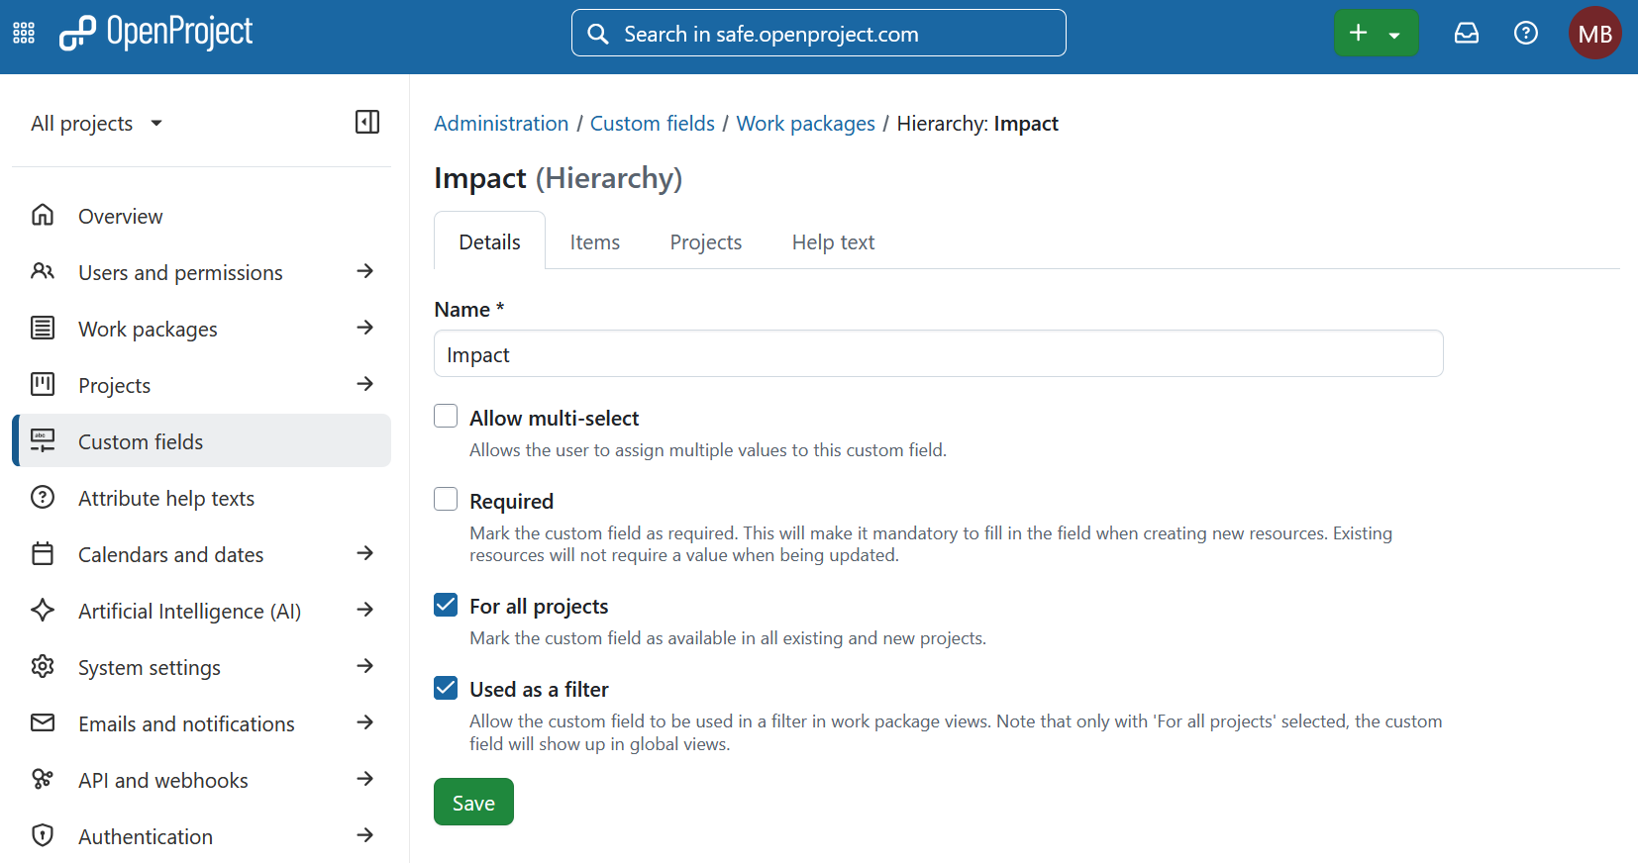Click the Name input field

tap(939, 353)
